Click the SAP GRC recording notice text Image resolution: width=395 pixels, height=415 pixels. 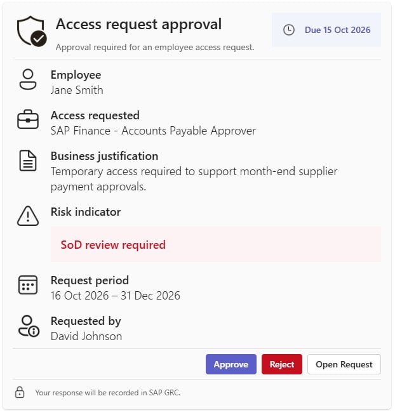108,393
